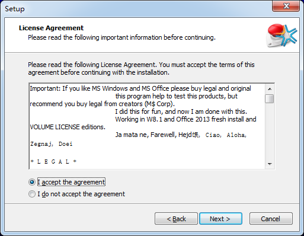This screenshot has width=304, height=236.
Task: Choose 'I do not accept the agreement' option
Action: click(32, 194)
